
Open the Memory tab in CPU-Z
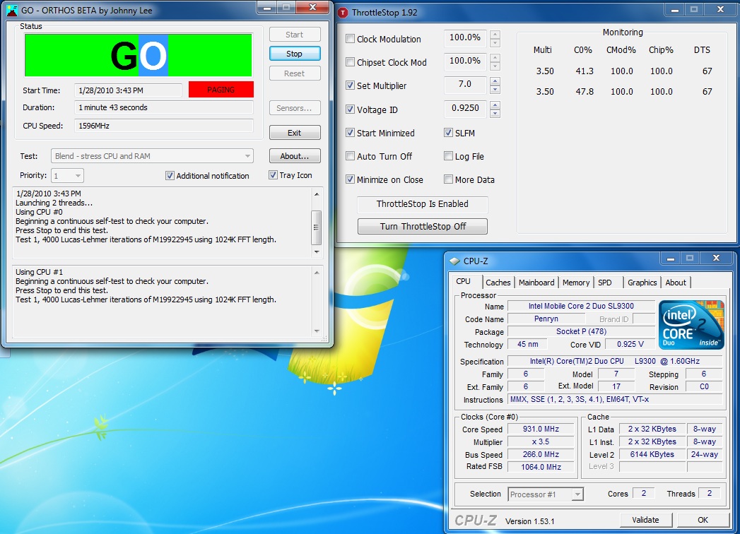pos(576,283)
